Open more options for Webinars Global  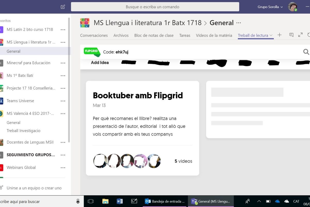tap(63, 168)
